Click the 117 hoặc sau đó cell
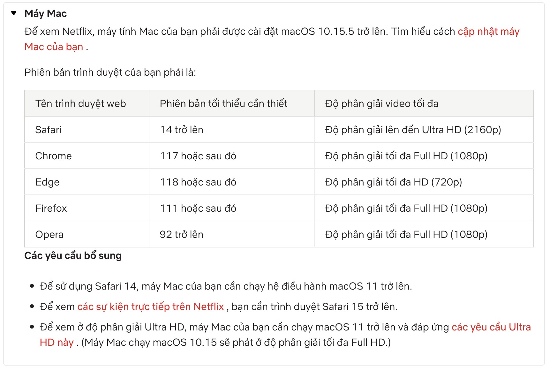The height and width of the screenshot is (371, 549). coord(232,156)
